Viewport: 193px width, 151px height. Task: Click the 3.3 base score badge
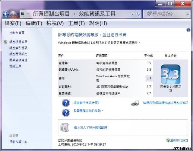(170, 74)
